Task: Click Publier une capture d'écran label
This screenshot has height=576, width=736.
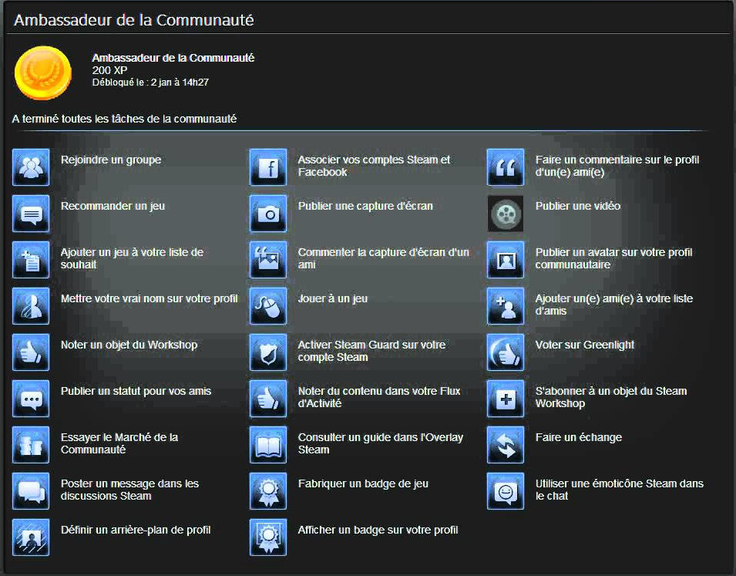Action: [x=365, y=206]
